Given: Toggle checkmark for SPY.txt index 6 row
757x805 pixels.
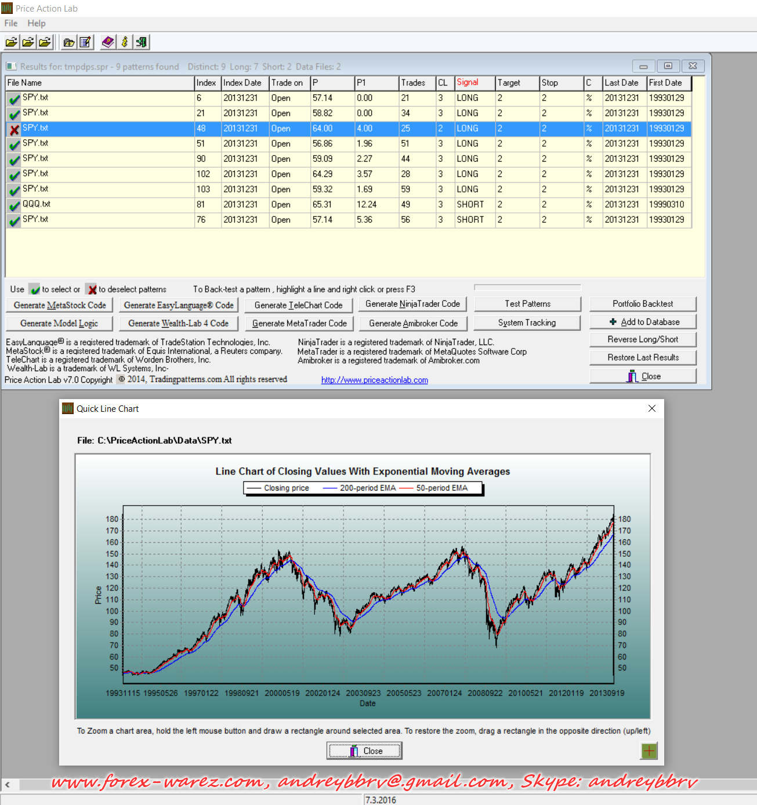Looking at the screenshot, I should pos(15,99).
